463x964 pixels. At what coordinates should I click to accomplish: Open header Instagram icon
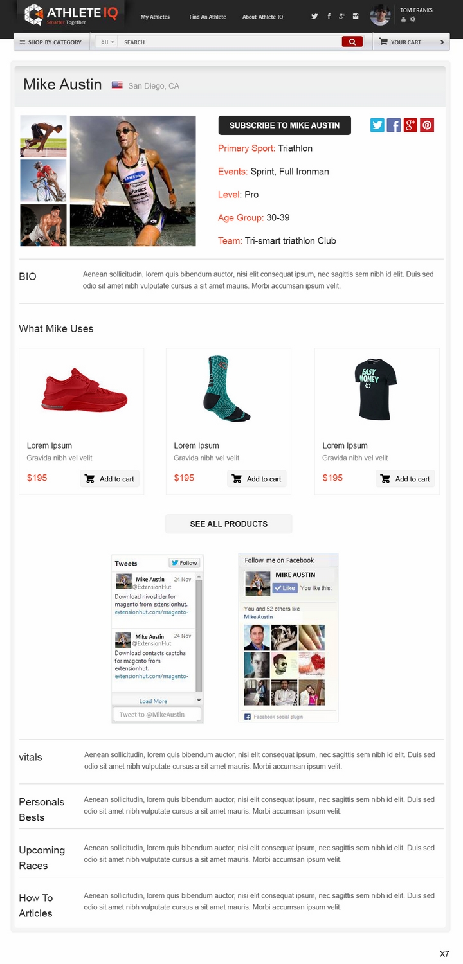tap(356, 17)
